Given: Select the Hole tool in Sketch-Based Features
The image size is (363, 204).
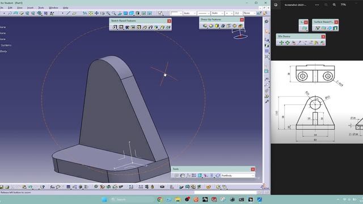Looking at the screenshot, I should click(x=138, y=27).
